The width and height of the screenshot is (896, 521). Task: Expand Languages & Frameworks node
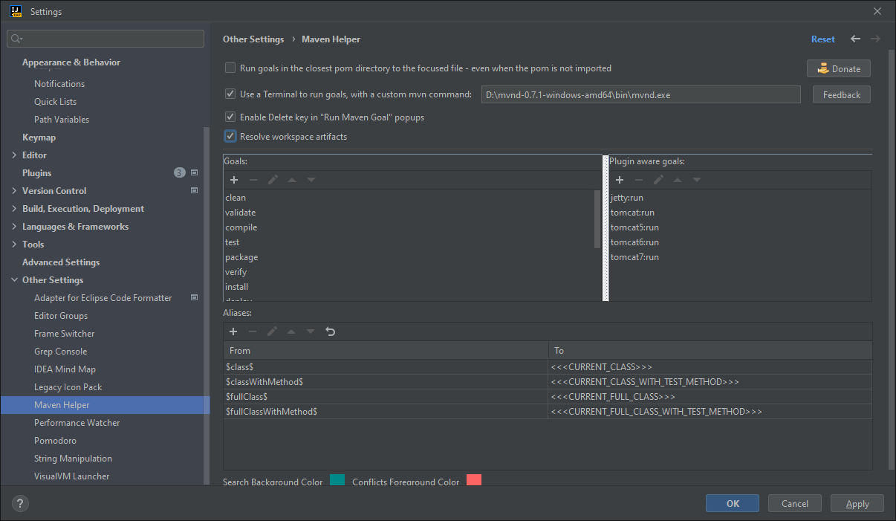point(15,227)
